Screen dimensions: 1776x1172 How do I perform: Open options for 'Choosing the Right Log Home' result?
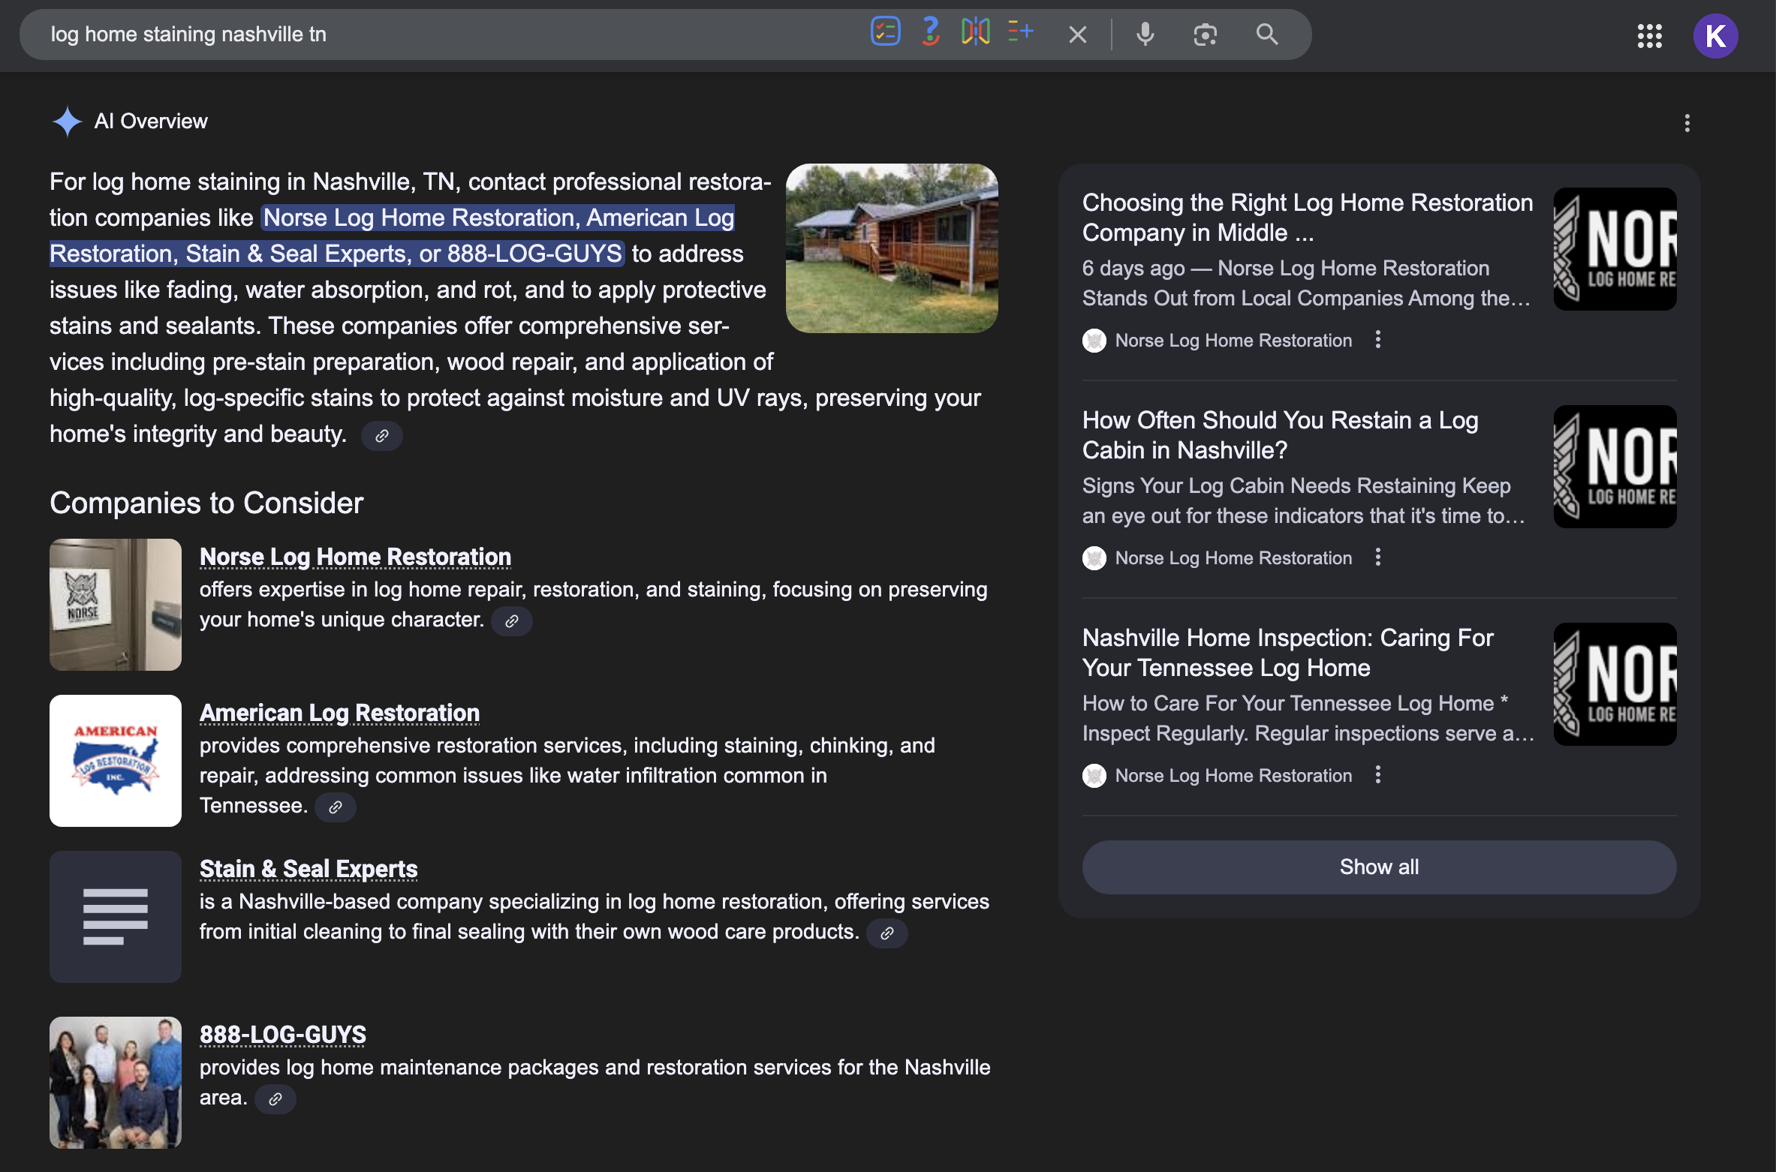[1377, 340]
